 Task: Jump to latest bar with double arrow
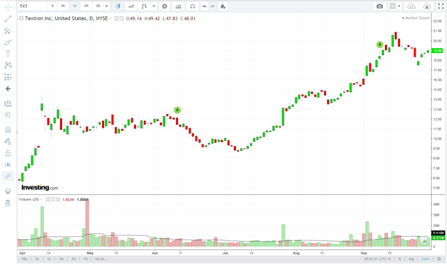tap(425, 241)
